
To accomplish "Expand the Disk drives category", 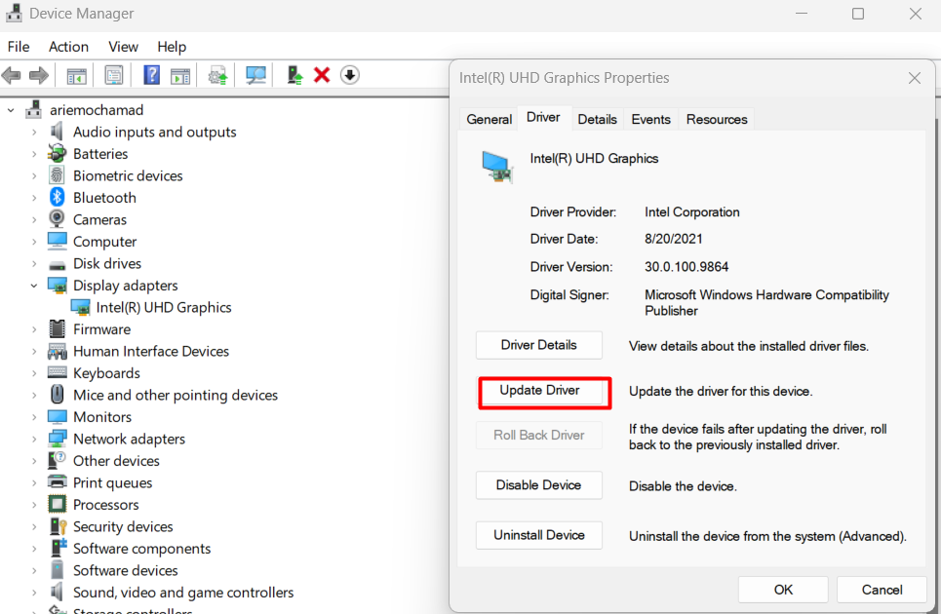I will tap(34, 264).
